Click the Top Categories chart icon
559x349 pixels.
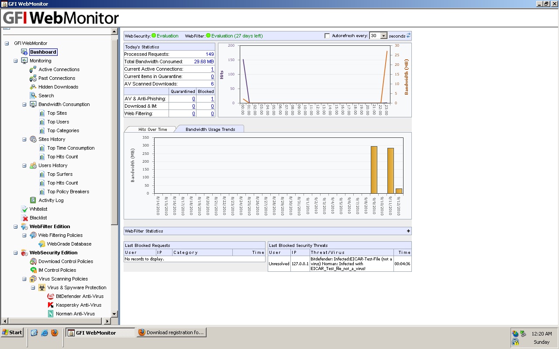click(42, 130)
